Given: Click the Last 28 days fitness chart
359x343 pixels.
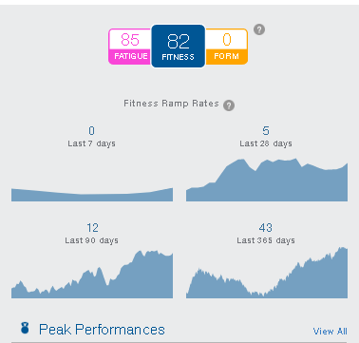Looking at the screenshot, I should click(267, 180).
